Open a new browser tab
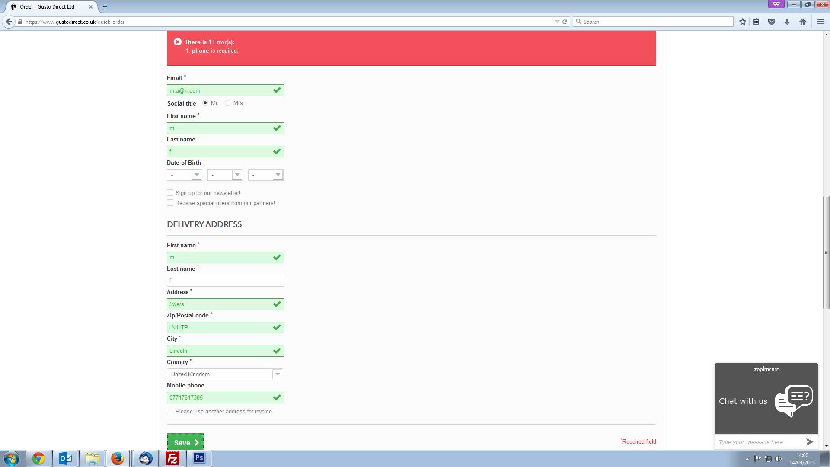Image resolution: width=830 pixels, height=467 pixels. click(105, 7)
